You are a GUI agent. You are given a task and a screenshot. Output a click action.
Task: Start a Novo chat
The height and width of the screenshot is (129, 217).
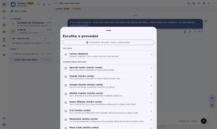pyautogui.click(x=19, y=11)
